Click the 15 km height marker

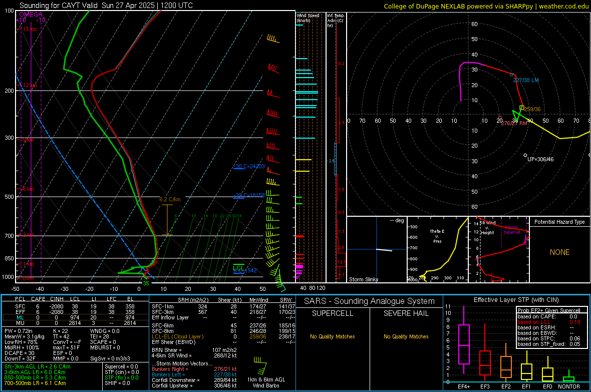[29, 29]
